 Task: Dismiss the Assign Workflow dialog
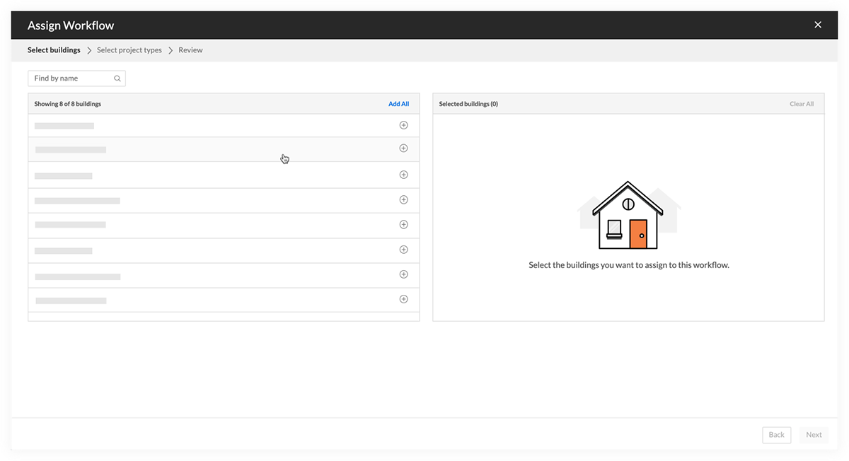(818, 24)
